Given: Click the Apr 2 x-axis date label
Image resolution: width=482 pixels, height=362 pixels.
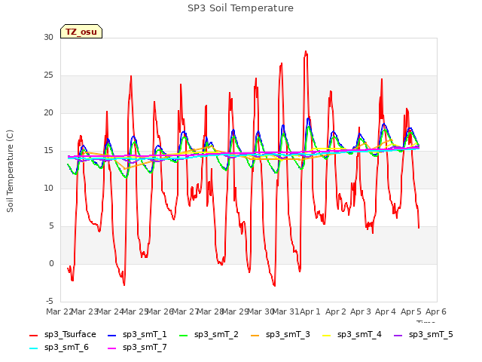Looking at the screenshot, I should (336, 311).
